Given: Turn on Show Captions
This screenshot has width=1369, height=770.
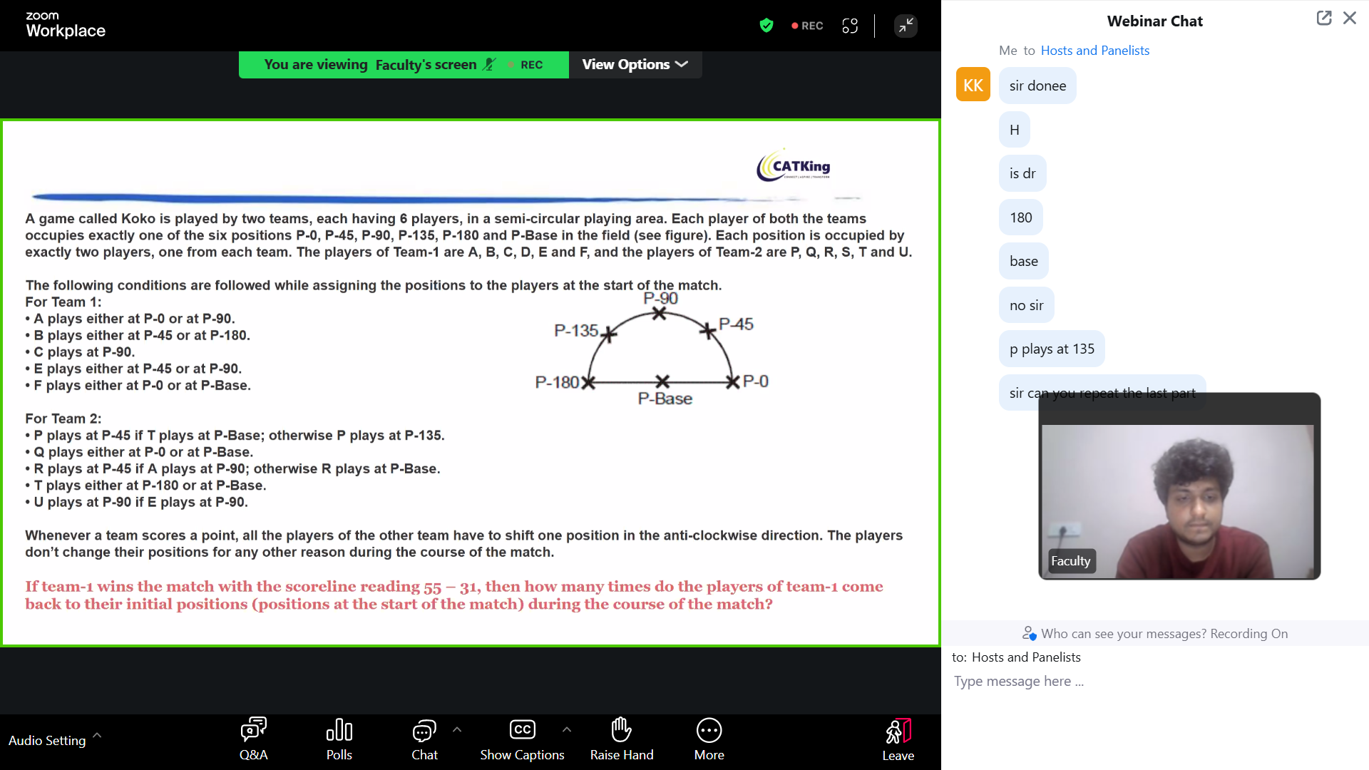Looking at the screenshot, I should [x=522, y=739].
